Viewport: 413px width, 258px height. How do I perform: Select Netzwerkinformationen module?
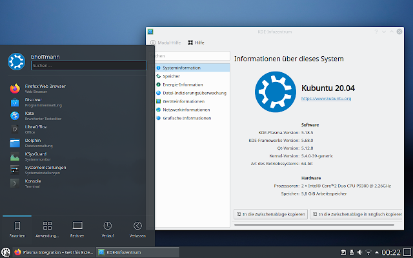192,110
